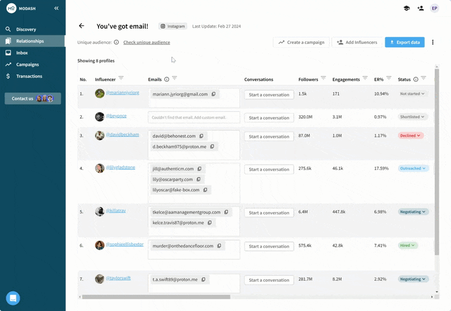Open the EP profile avatar
451x311 pixels.
click(435, 8)
